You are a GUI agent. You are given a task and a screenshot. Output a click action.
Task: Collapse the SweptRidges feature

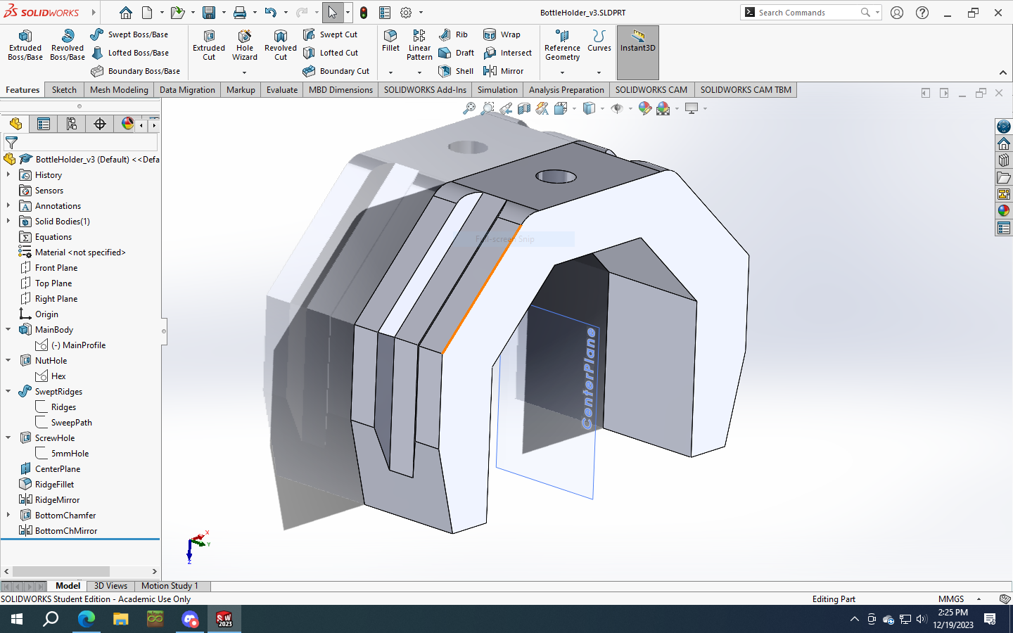8,392
